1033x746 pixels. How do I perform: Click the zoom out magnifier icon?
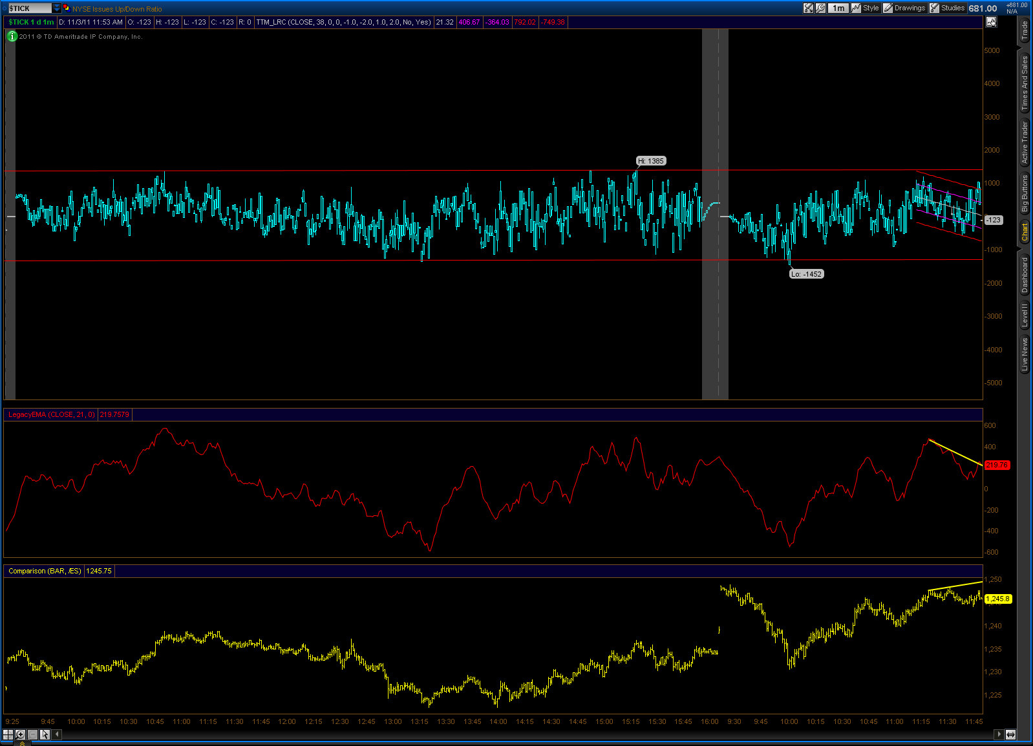pyautogui.click(x=32, y=734)
